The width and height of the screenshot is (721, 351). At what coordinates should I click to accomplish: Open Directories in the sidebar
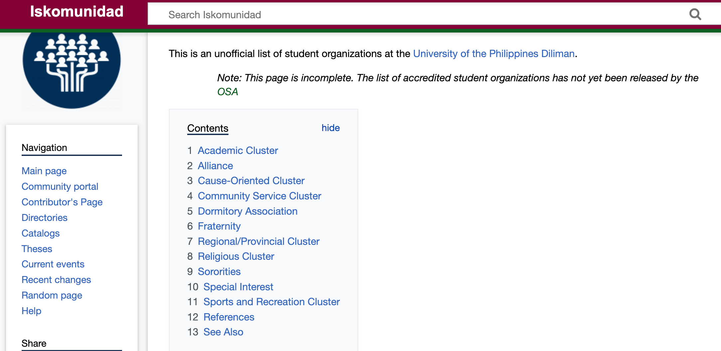(44, 218)
